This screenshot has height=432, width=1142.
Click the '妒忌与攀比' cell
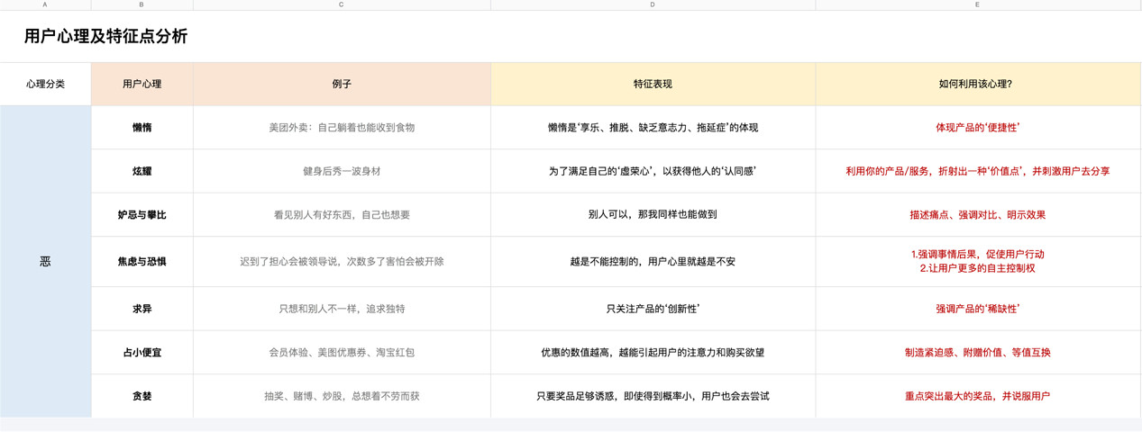(x=142, y=215)
